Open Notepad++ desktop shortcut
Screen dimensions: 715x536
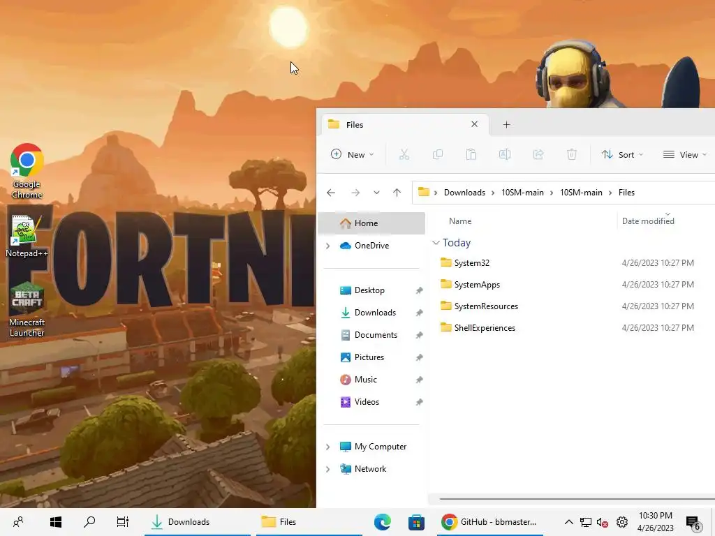[x=27, y=236]
